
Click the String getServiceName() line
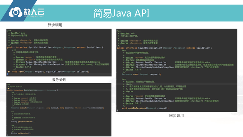[23, 121]
